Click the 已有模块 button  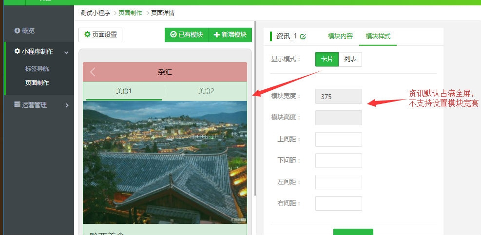tap(186, 35)
